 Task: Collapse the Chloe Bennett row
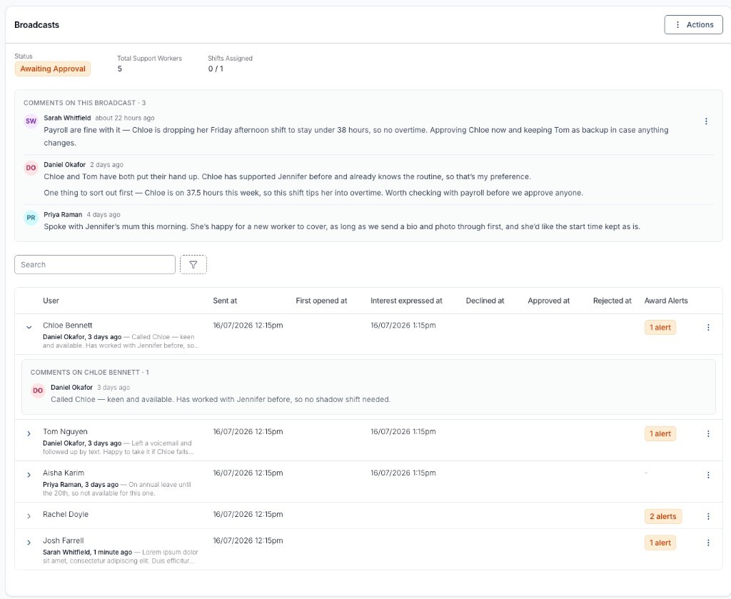pyautogui.click(x=29, y=327)
